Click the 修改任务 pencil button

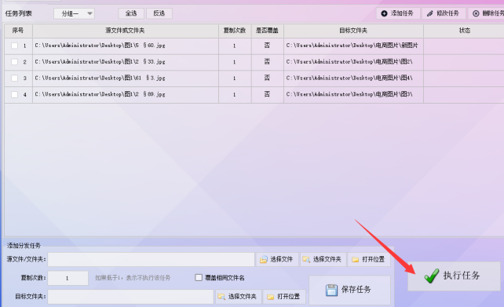coord(444,13)
